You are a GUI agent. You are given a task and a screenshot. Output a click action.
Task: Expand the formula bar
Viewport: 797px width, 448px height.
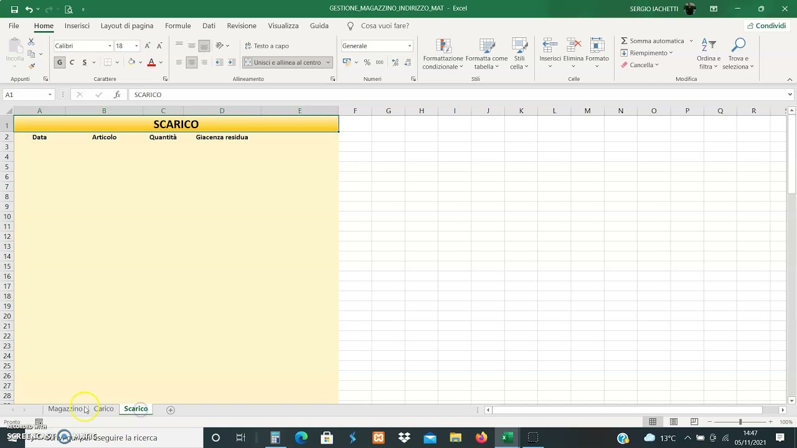click(x=790, y=95)
